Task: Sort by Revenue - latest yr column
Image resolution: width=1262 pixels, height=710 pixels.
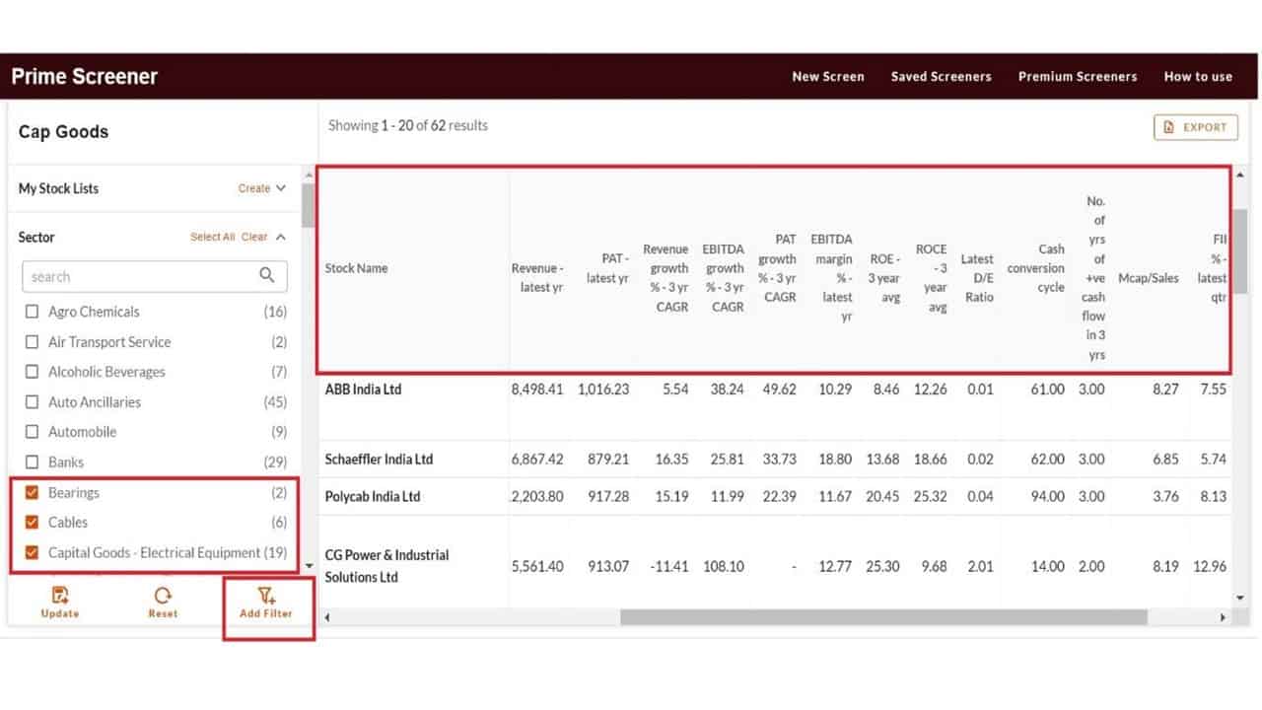Action: 537,277
